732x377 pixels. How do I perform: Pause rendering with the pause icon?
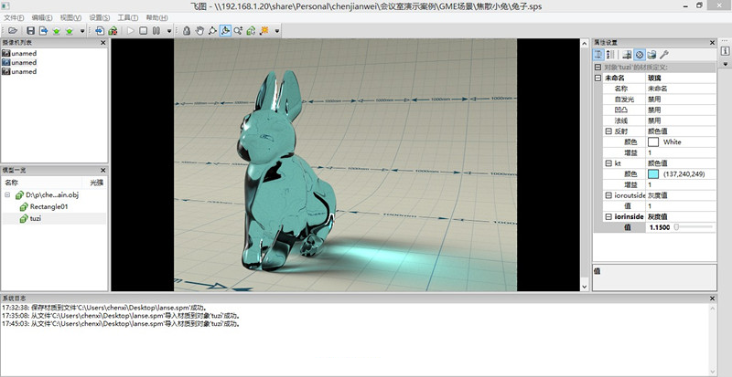click(156, 31)
